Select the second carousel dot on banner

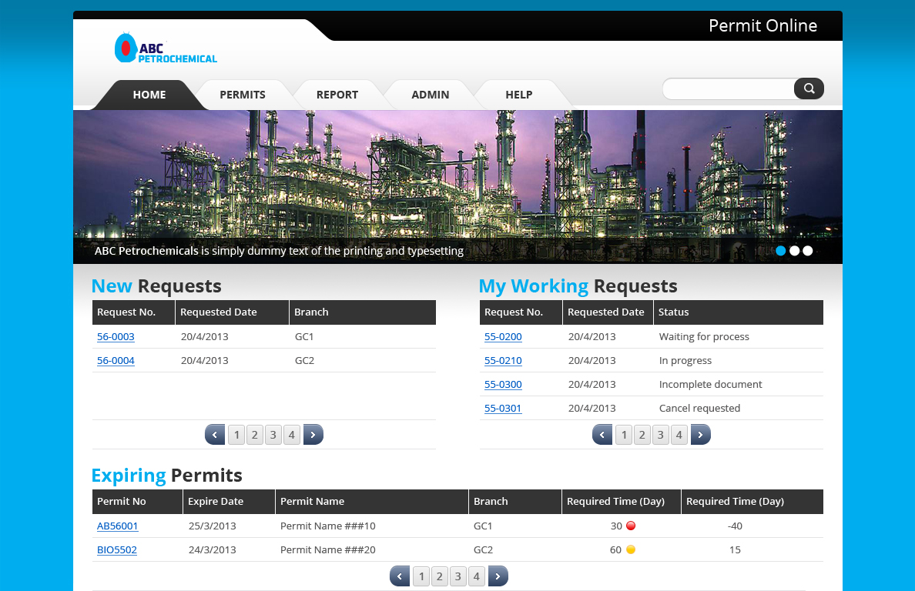click(x=794, y=250)
